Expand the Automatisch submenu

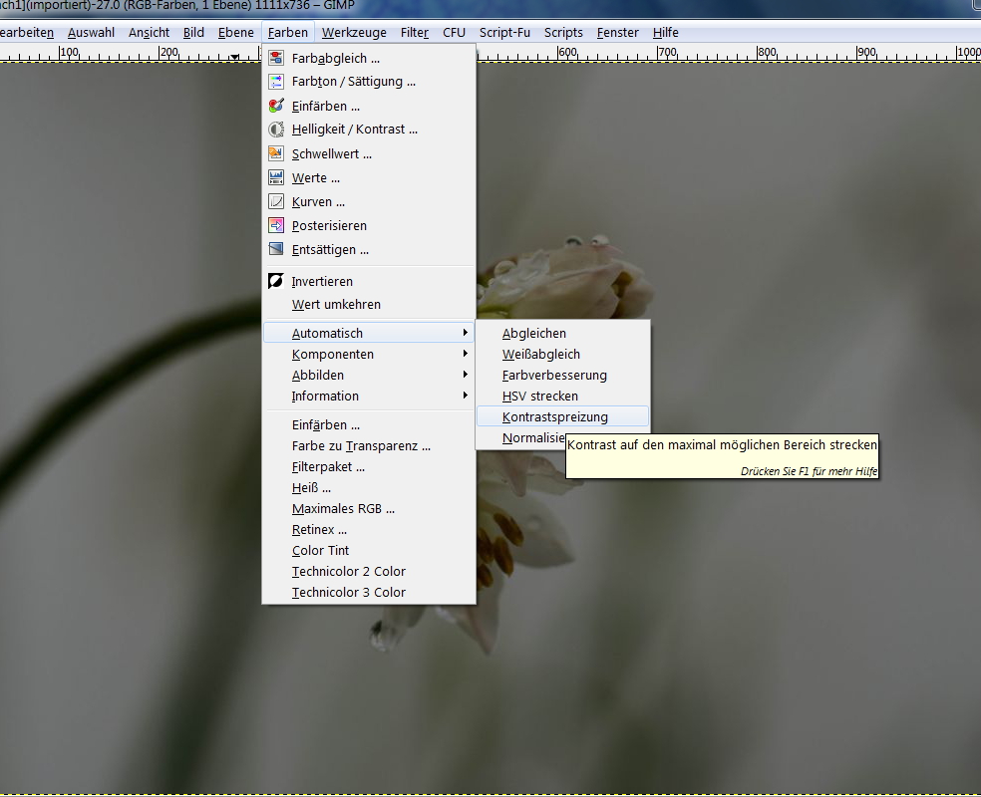coord(369,333)
